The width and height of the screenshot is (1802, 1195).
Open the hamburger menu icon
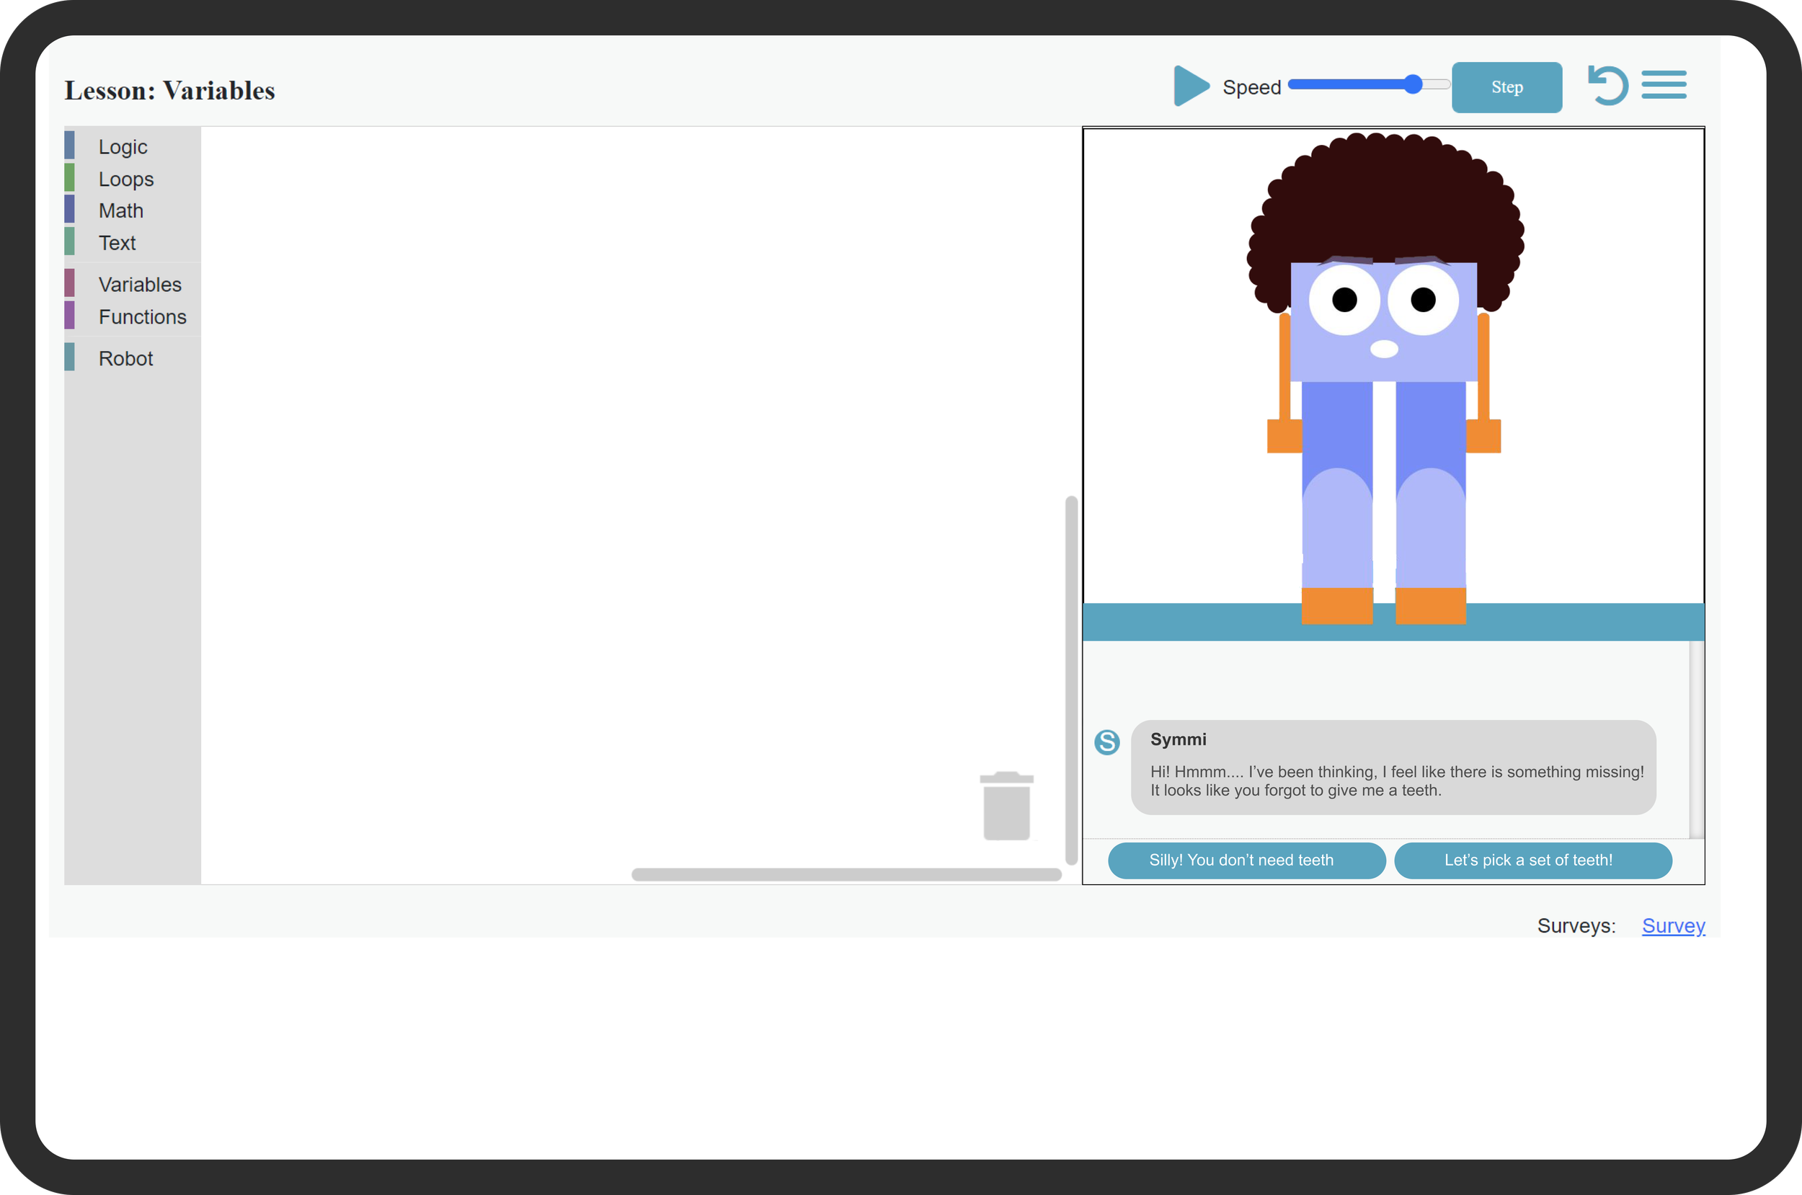(x=1664, y=84)
